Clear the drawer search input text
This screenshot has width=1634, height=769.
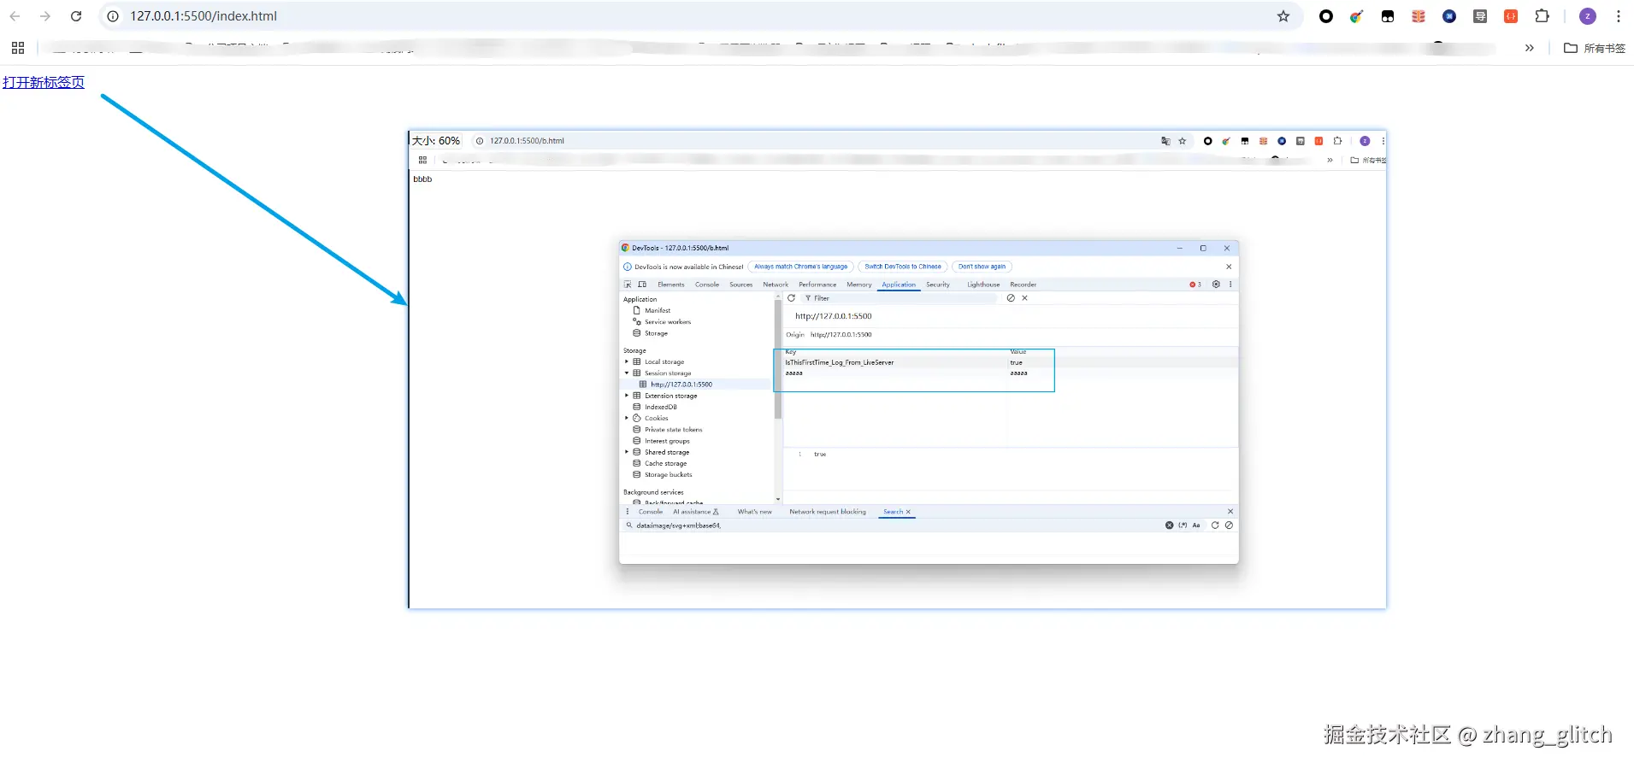tap(1169, 525)
